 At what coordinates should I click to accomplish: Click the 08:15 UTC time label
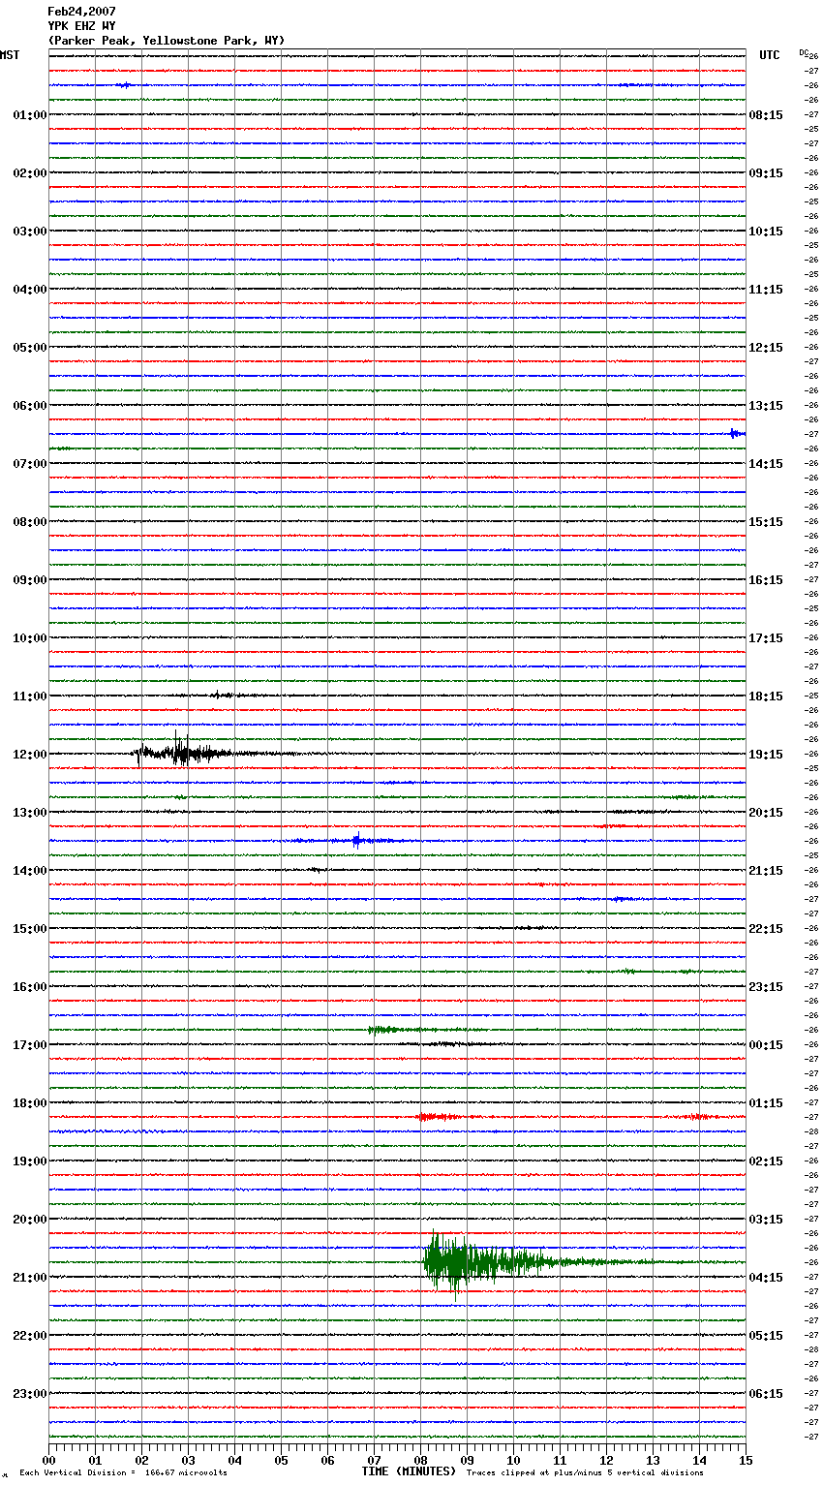pos(766,115)
